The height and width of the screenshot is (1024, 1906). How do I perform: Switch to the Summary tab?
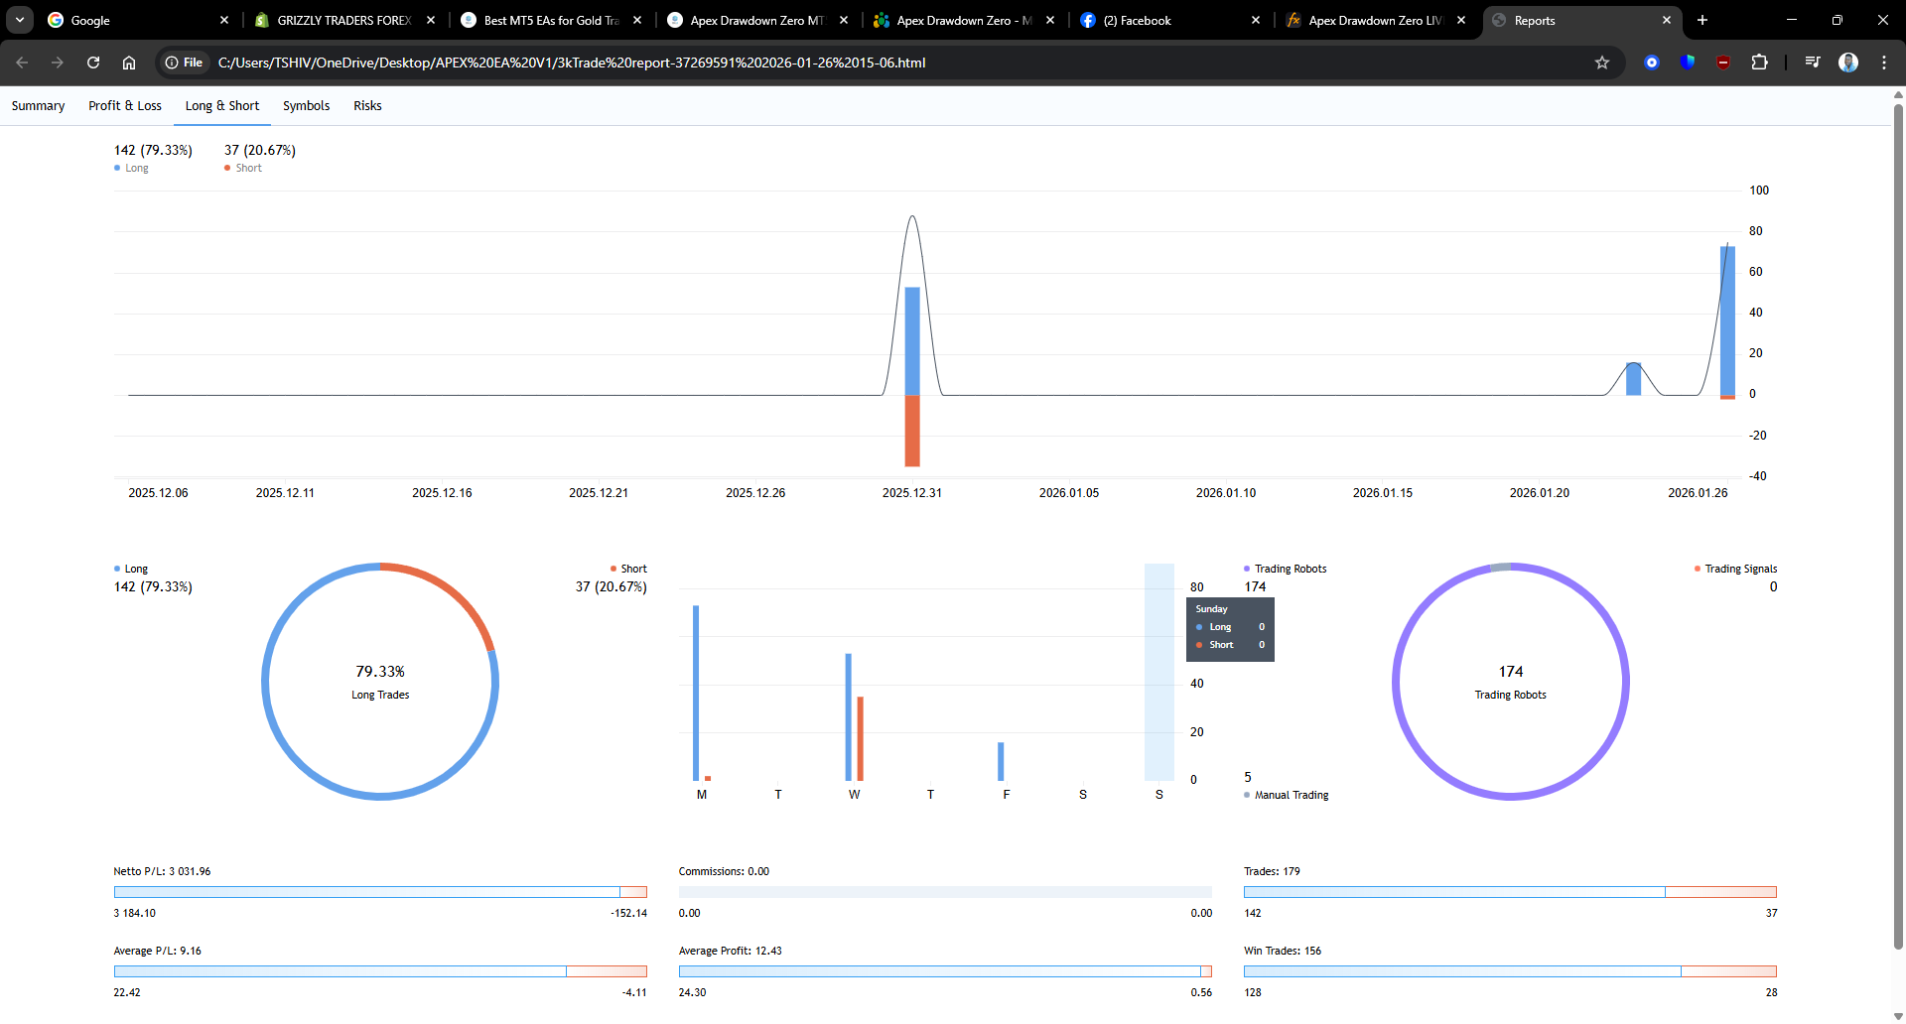tap(38, 106)
